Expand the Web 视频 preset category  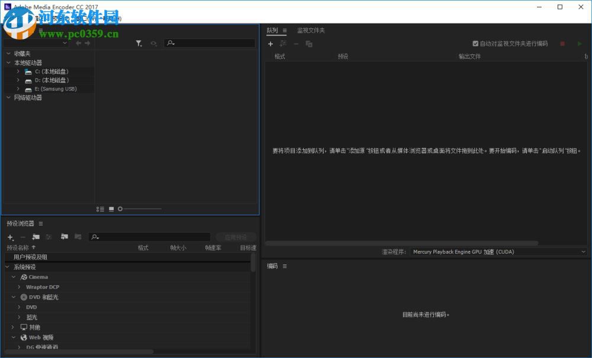coord(13,337)
